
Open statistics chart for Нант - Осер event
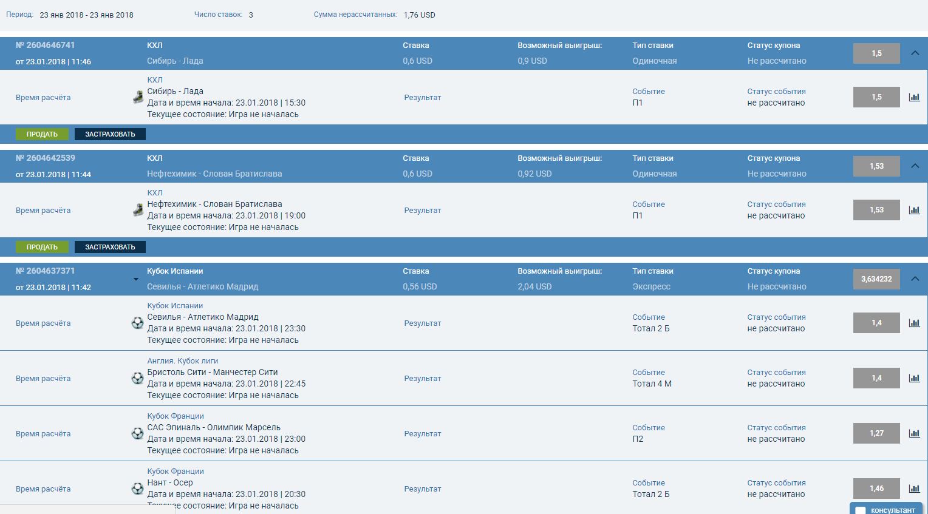[x=914, y=489]
